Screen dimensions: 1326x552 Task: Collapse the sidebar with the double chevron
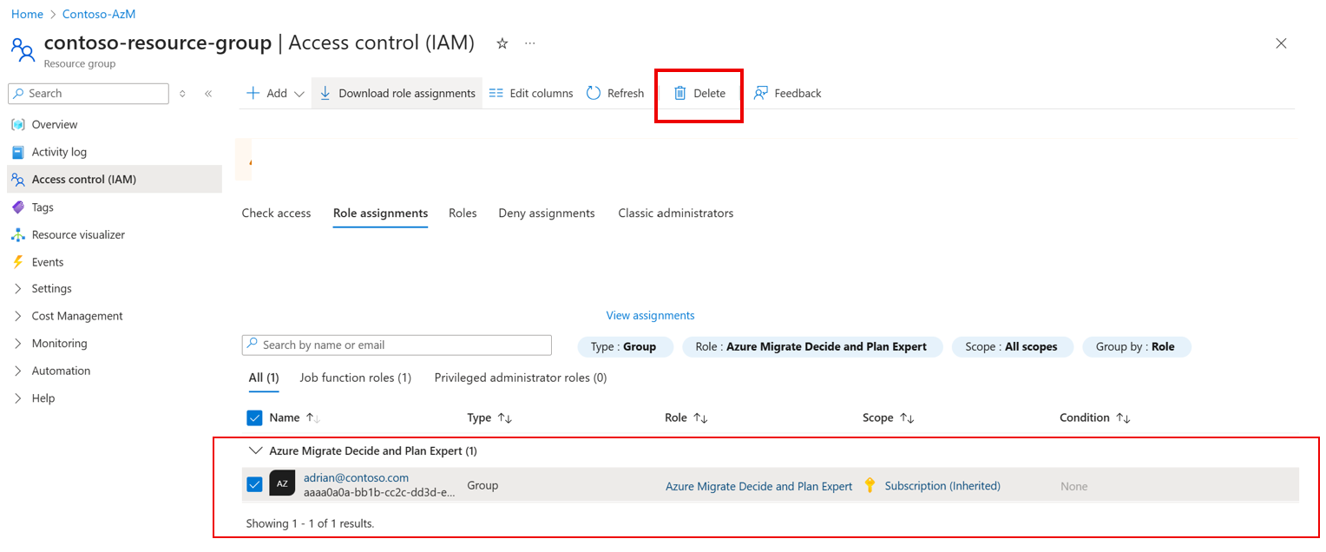pos(208,94)
